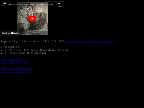This screenshot has height=108, width=144.
Task: Return to music list
Action: click(x=17, y=68)
